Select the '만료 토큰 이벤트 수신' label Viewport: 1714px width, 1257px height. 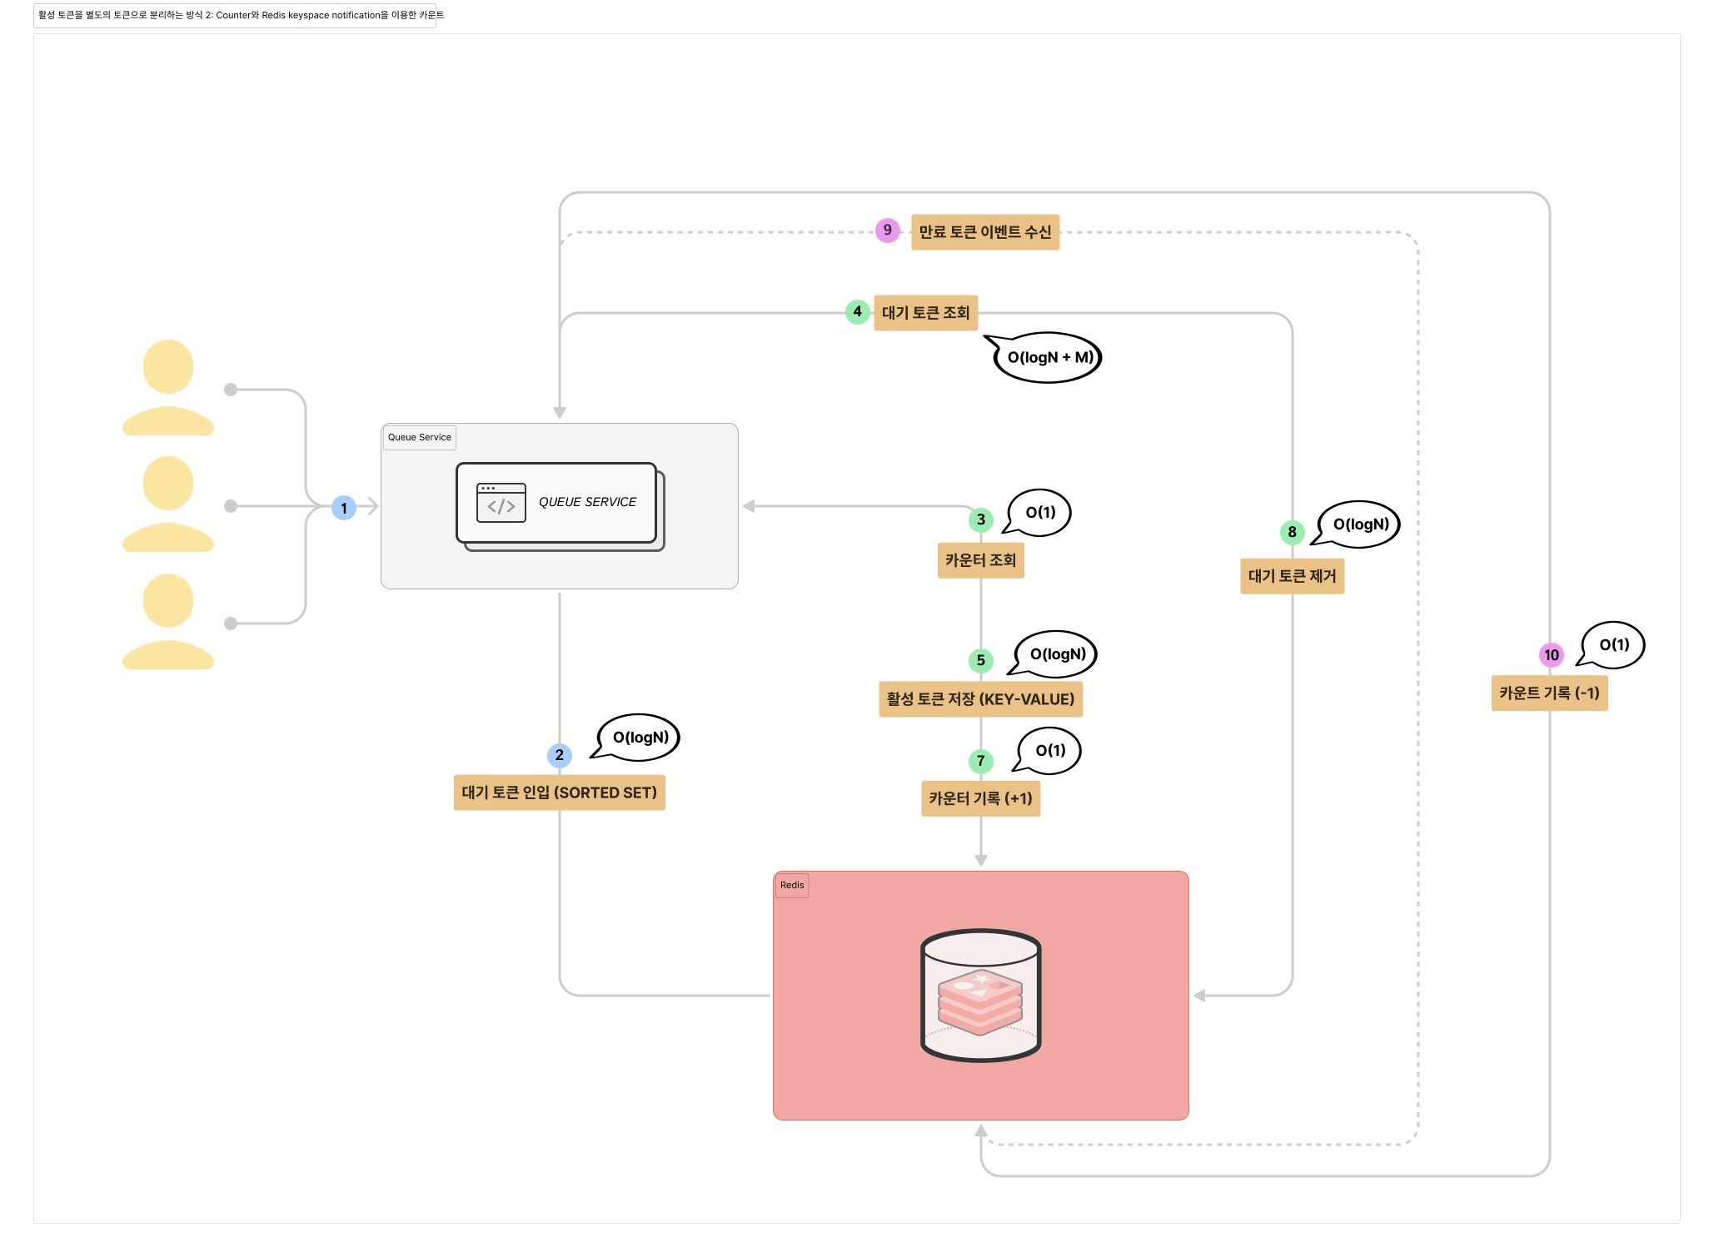click(x=984, y=232)
